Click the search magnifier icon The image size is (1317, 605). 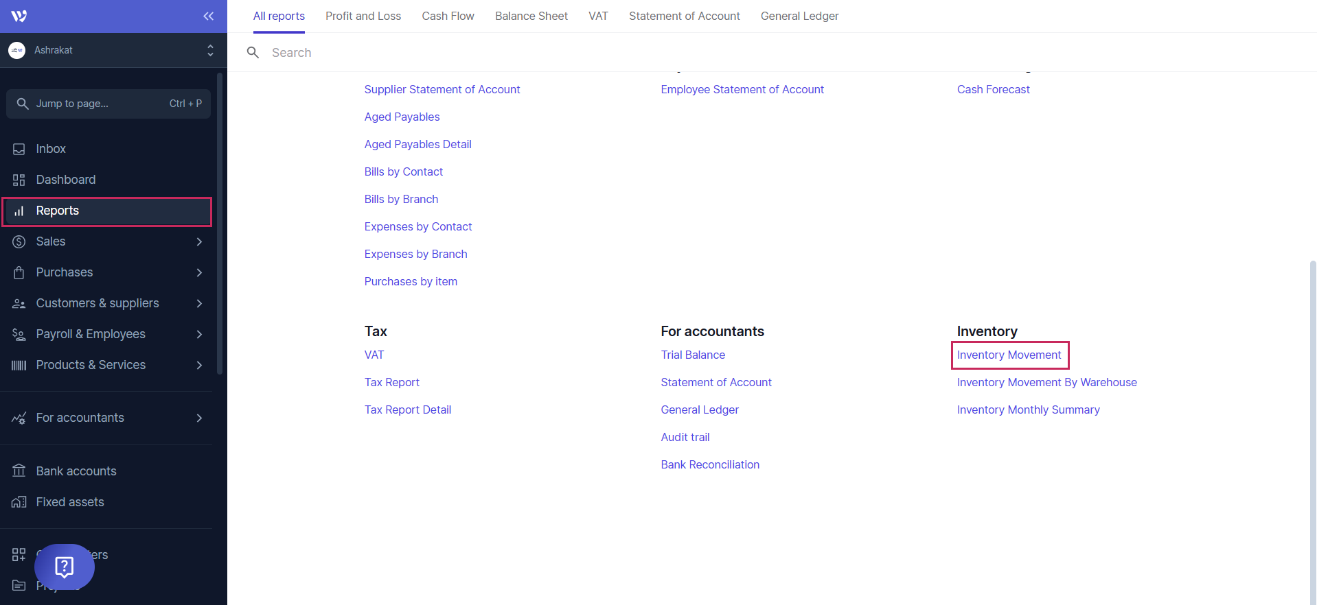[x=253, y=53]
